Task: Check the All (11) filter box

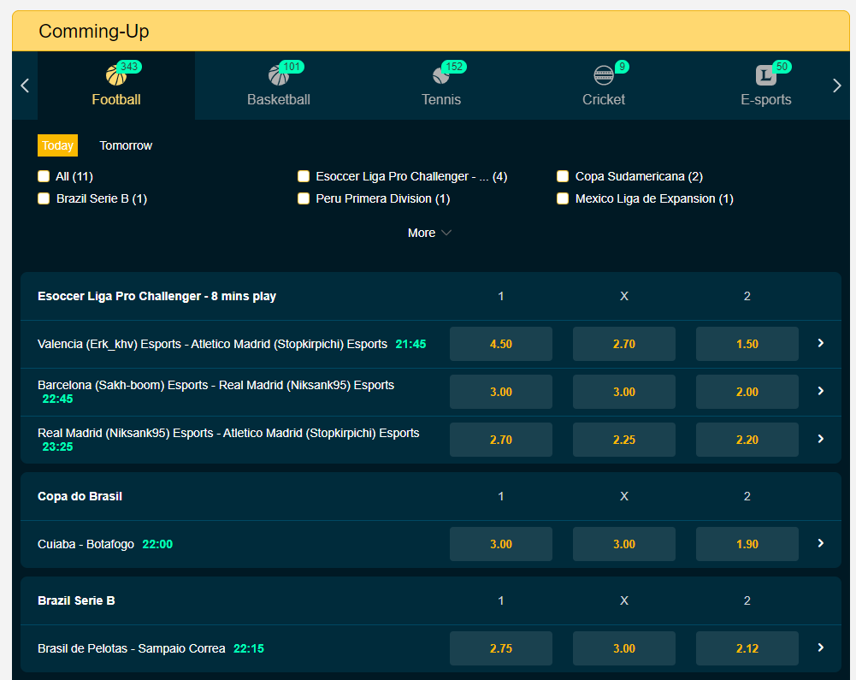Action: coord(44,176)
